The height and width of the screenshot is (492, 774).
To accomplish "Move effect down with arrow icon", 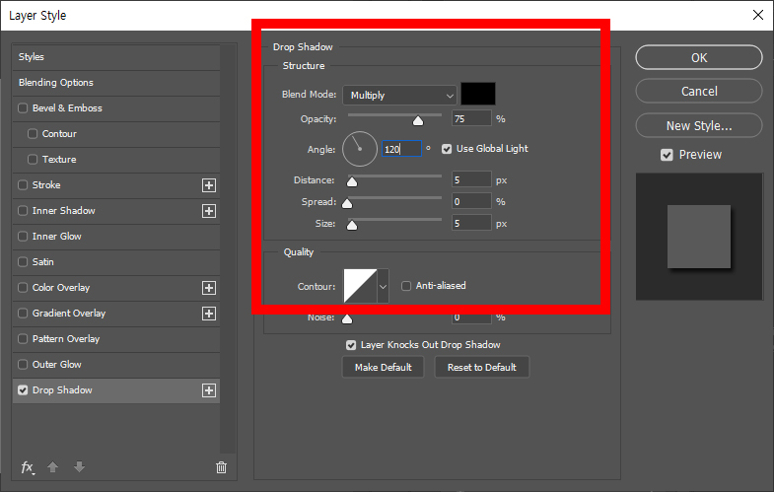I will (x=79, y=466).
